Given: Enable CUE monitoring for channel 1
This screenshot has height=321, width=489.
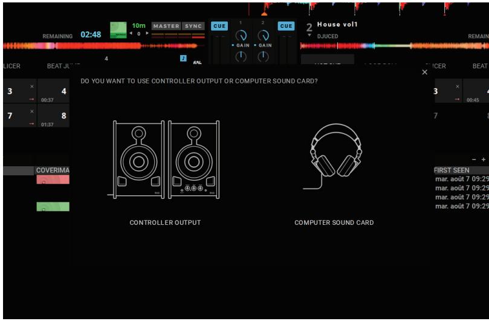Looking at the screenshot, I should [219, 26].
